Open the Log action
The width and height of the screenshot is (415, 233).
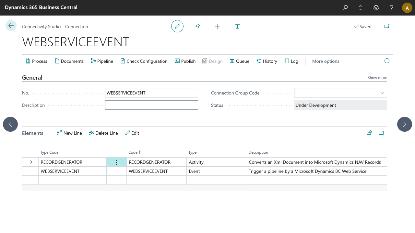[291, 61]
